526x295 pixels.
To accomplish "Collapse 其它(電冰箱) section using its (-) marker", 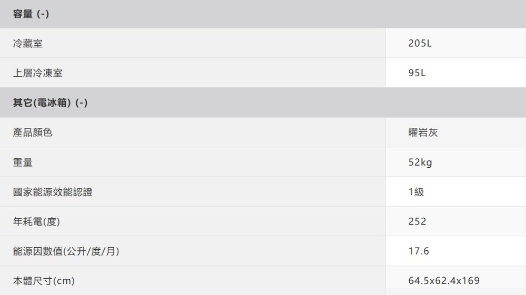I will [x=82, y=103].
